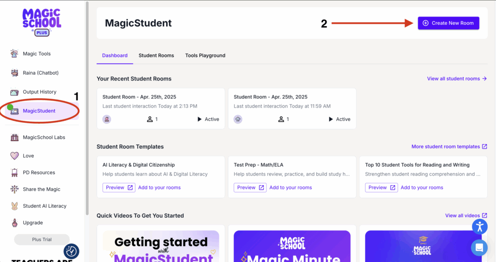Click the Create New Room button
Image resolution: width=496 pixels, height=262 pixels.
[x=448, y=23]
